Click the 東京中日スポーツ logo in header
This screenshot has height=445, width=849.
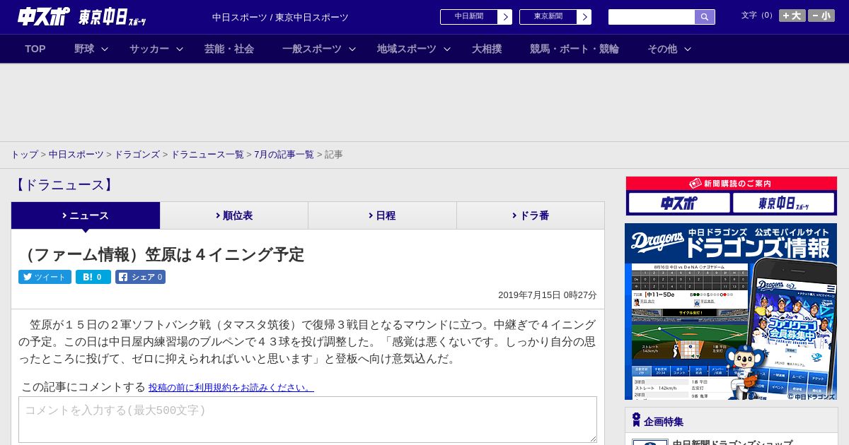(x=112, y=17)
